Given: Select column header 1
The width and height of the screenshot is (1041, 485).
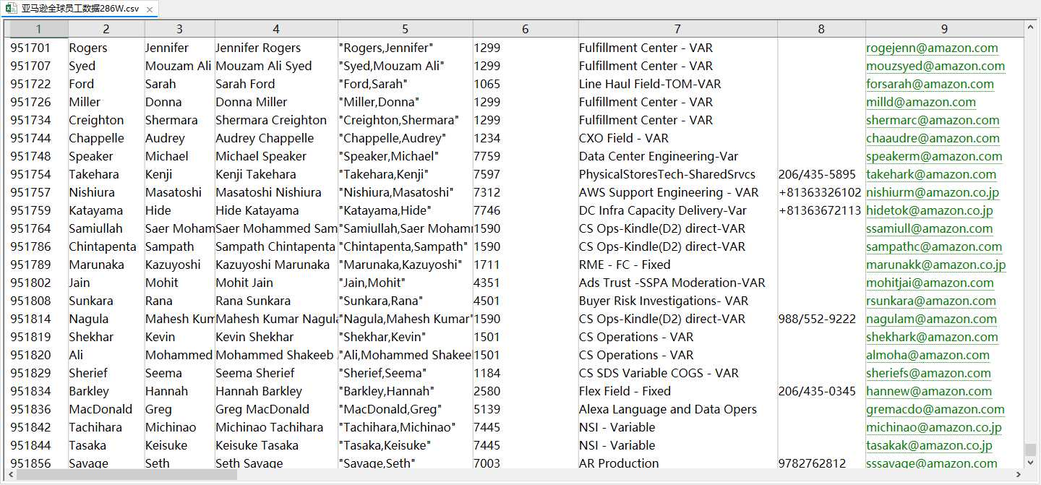Looking at the screenshot, I should 39,29.
